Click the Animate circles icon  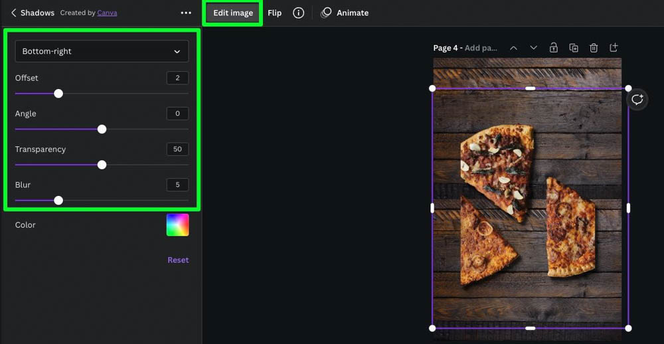tap(326, 13)
